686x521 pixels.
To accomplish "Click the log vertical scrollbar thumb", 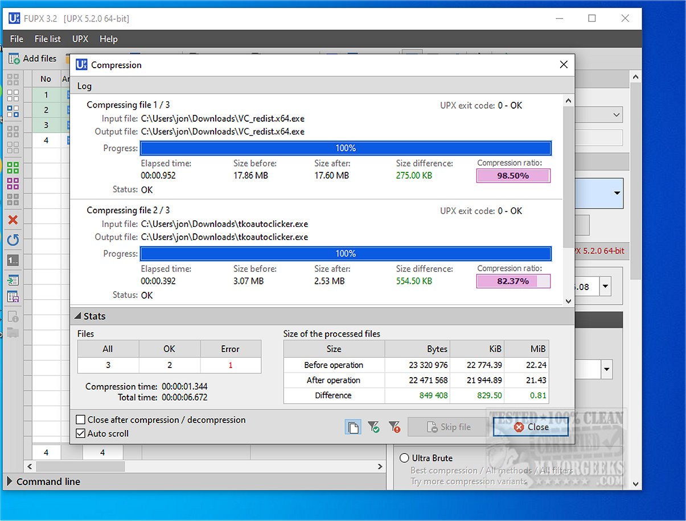I will [568, 177].
